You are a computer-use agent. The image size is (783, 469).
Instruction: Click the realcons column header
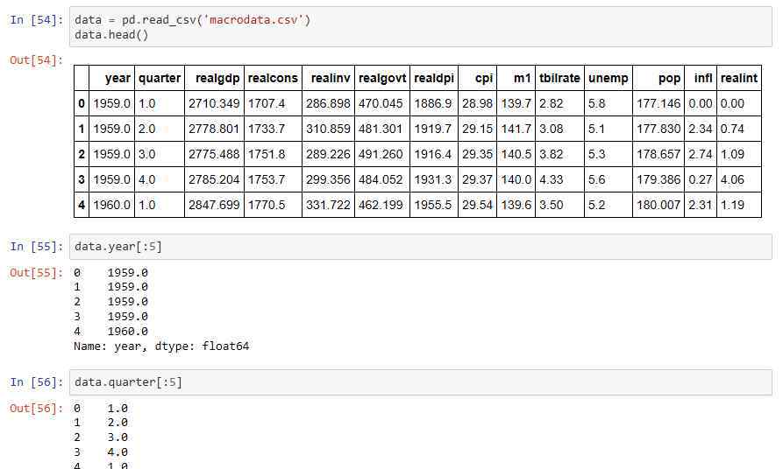tap(273, 78)
